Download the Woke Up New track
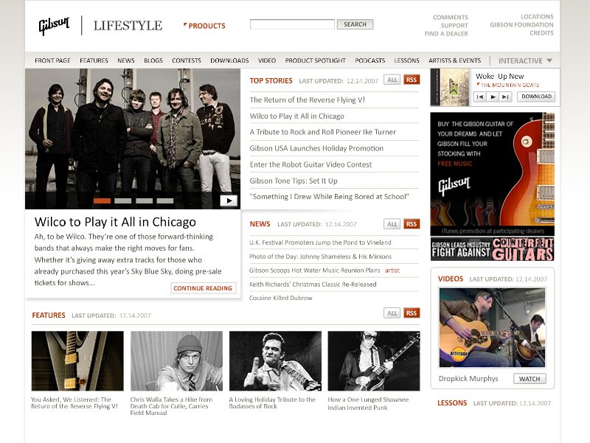This screenshot has width=590, height=443. tap(536, 97)
